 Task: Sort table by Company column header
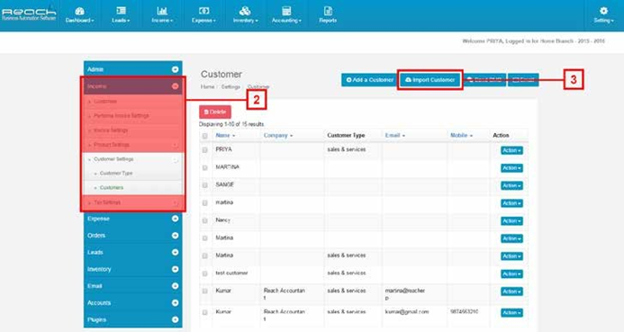277,136
